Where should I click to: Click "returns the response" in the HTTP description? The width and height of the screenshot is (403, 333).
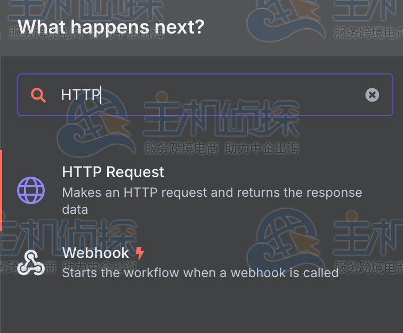pos(299,192)
